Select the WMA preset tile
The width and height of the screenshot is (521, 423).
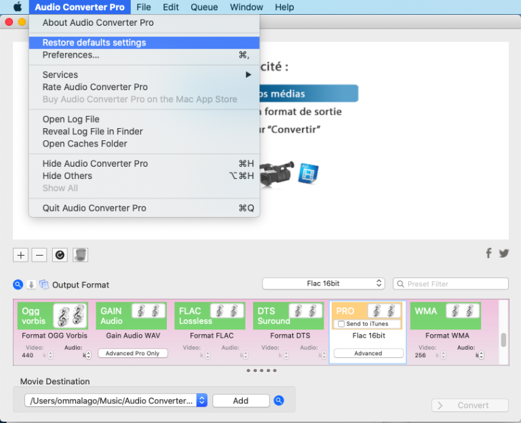coord(446,316)
